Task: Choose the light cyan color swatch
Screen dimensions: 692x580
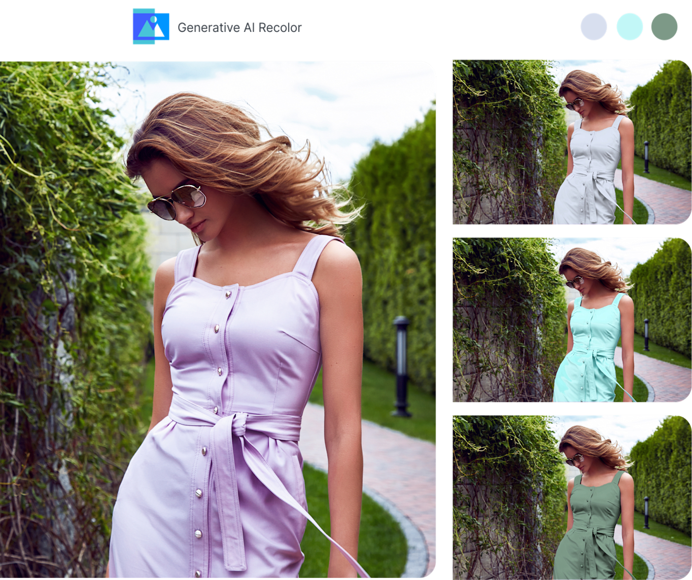Action: coord(630,27)
